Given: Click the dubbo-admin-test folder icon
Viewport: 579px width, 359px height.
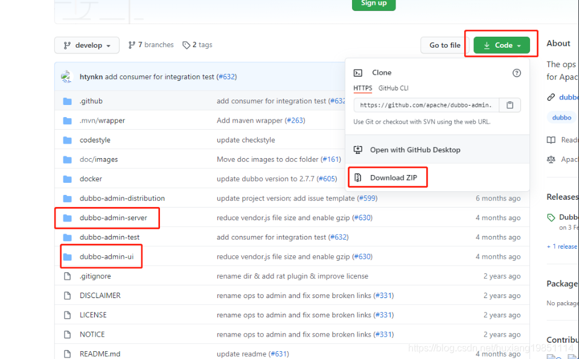Looking at the screenshot, I should [67, 237].
